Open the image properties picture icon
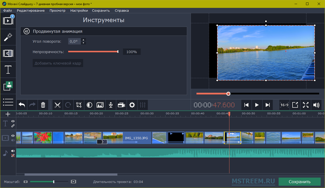 tap(100, 105)
